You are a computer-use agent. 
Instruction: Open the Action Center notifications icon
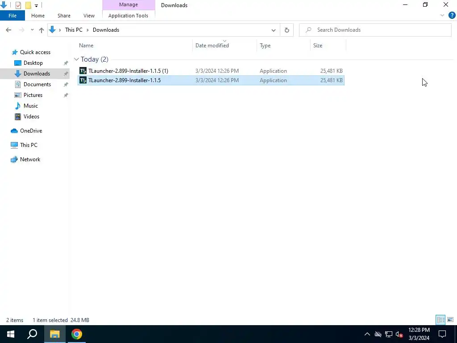[x=442, y=334]
